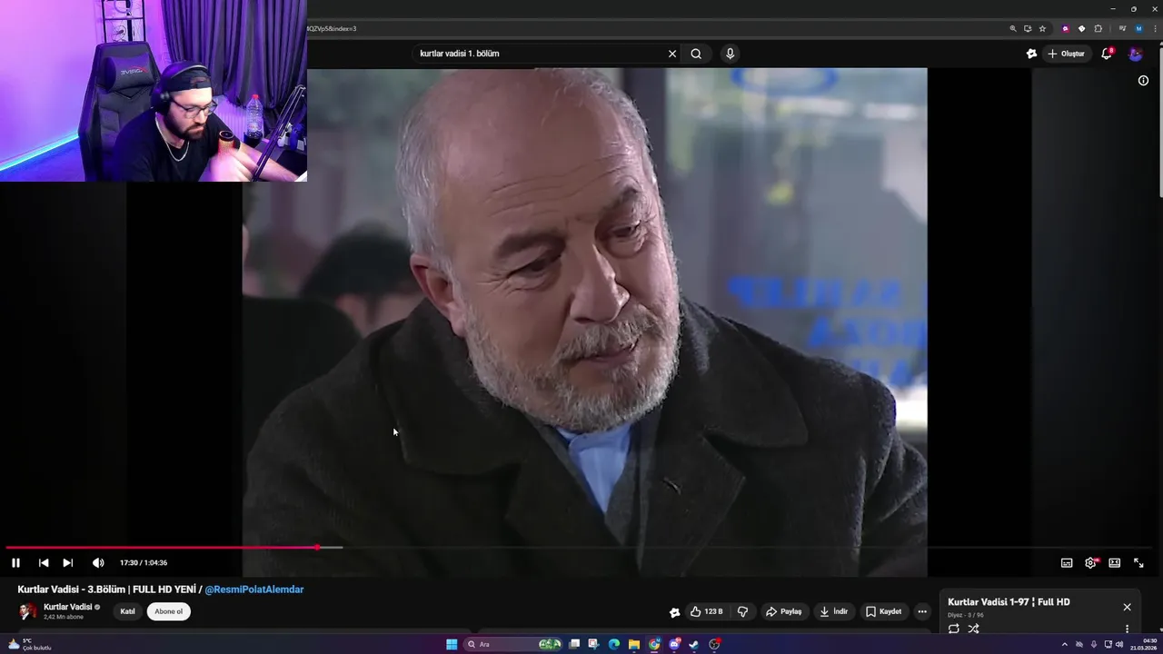Toggle subtitles on the player

pos(1067,563)
